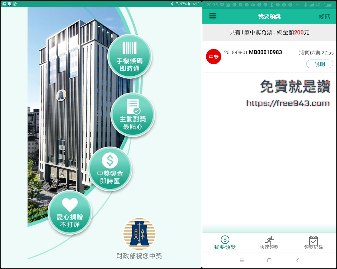Switch to the 我要領獎 tab

[x=225, y=243]
